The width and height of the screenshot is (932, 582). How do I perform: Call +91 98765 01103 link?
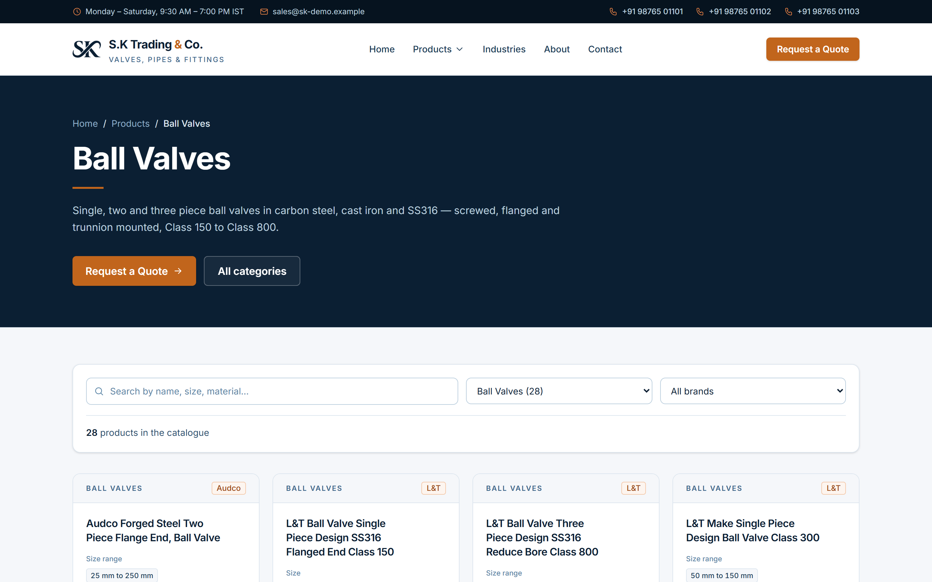(x=828, y=12)
